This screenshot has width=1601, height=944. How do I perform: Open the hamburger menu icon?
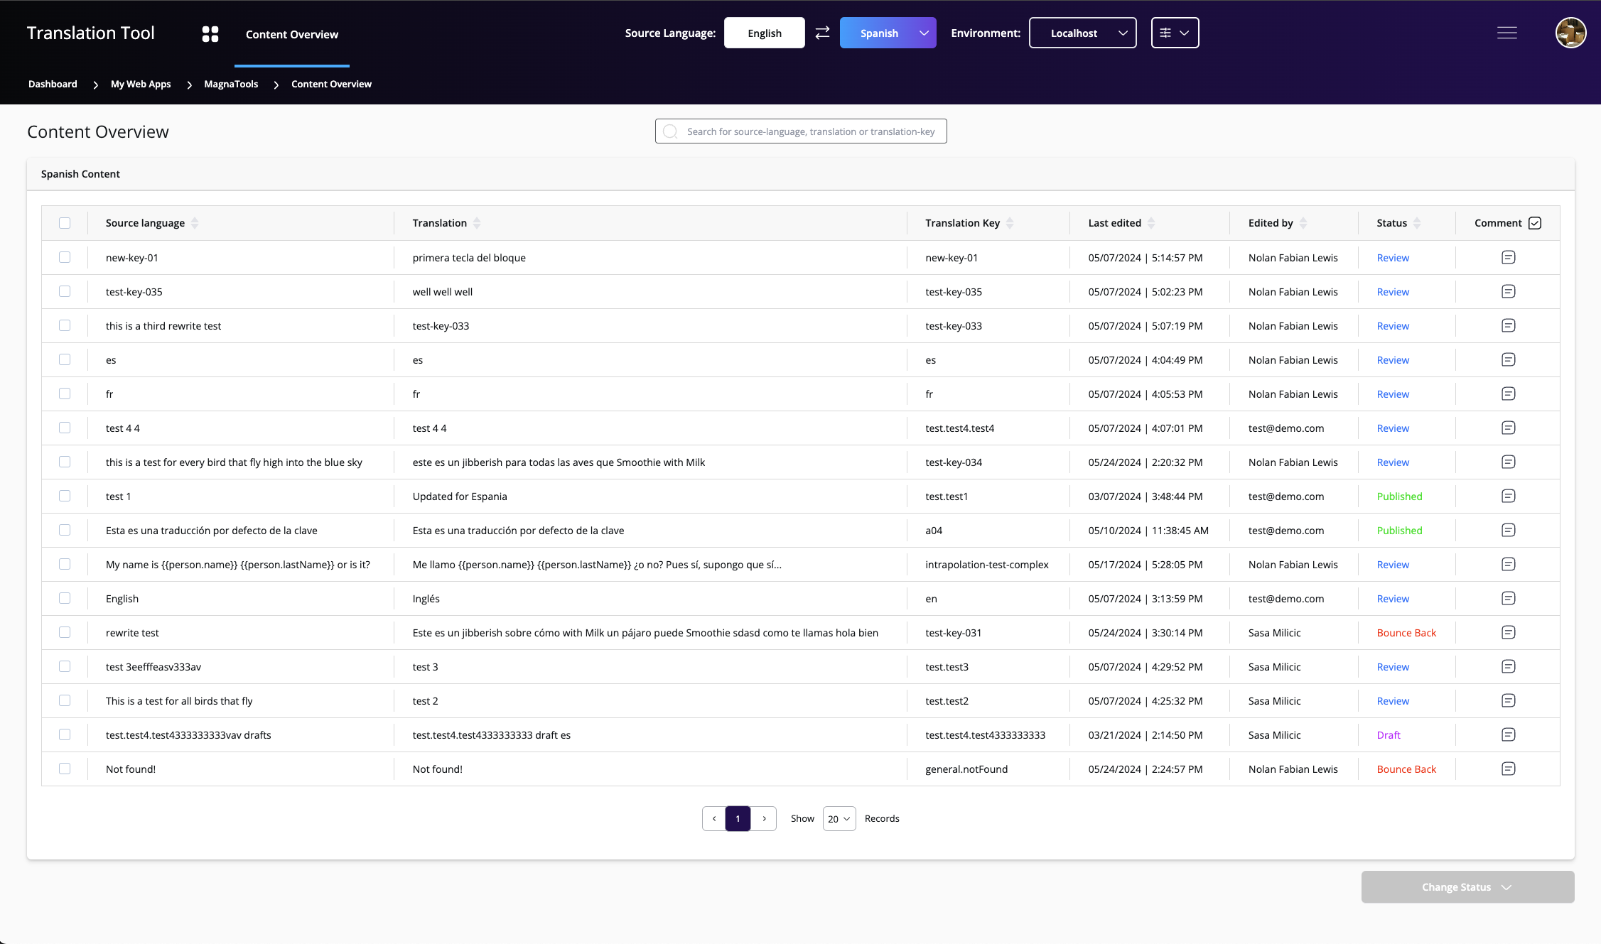tap(1506, 33)
